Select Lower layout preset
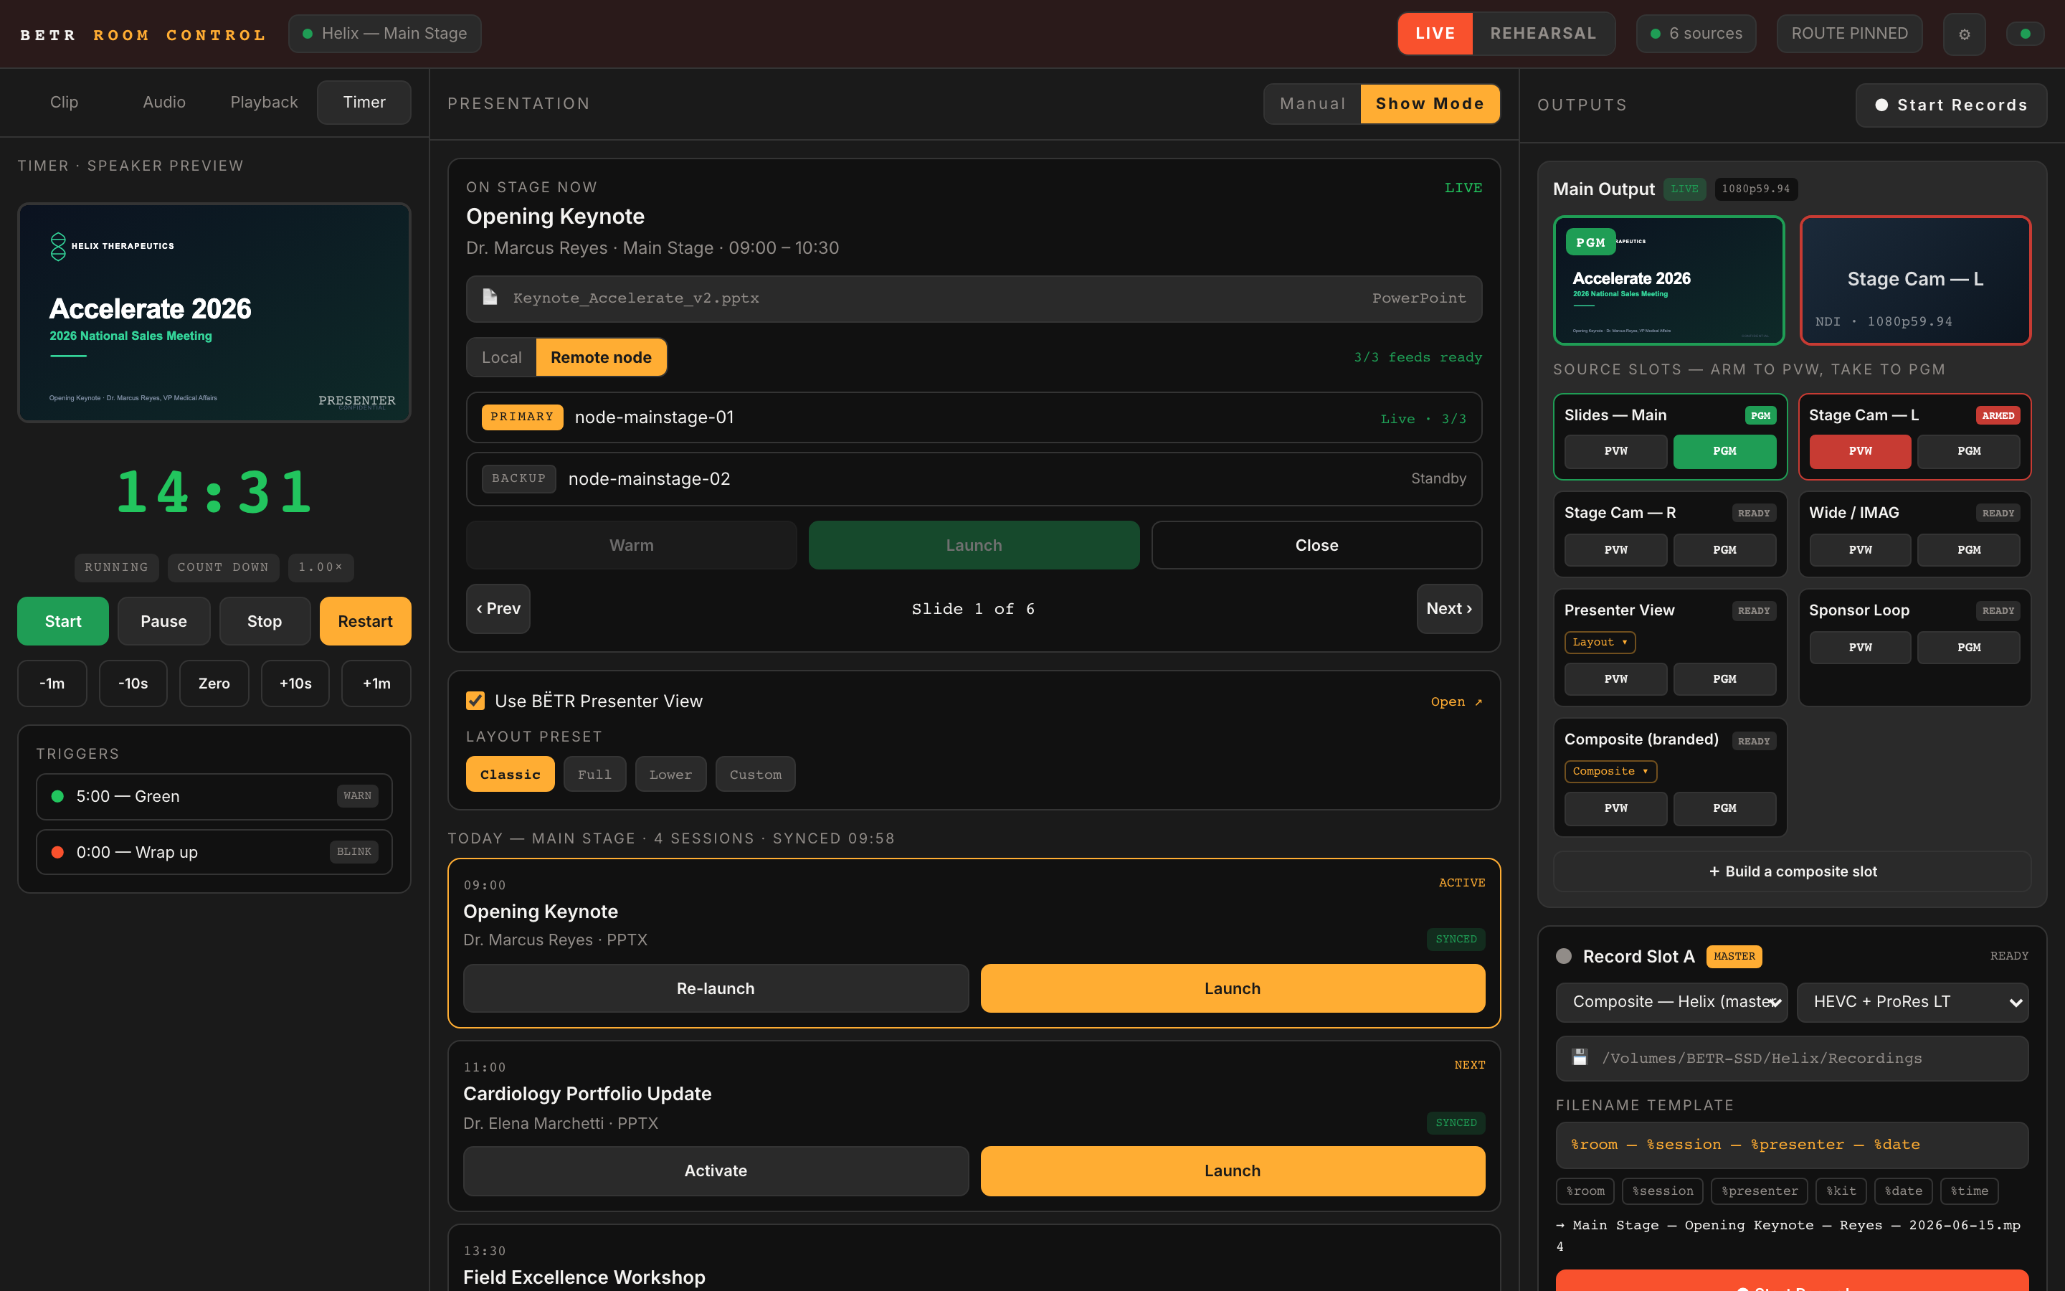 click(x=670, y=775)
